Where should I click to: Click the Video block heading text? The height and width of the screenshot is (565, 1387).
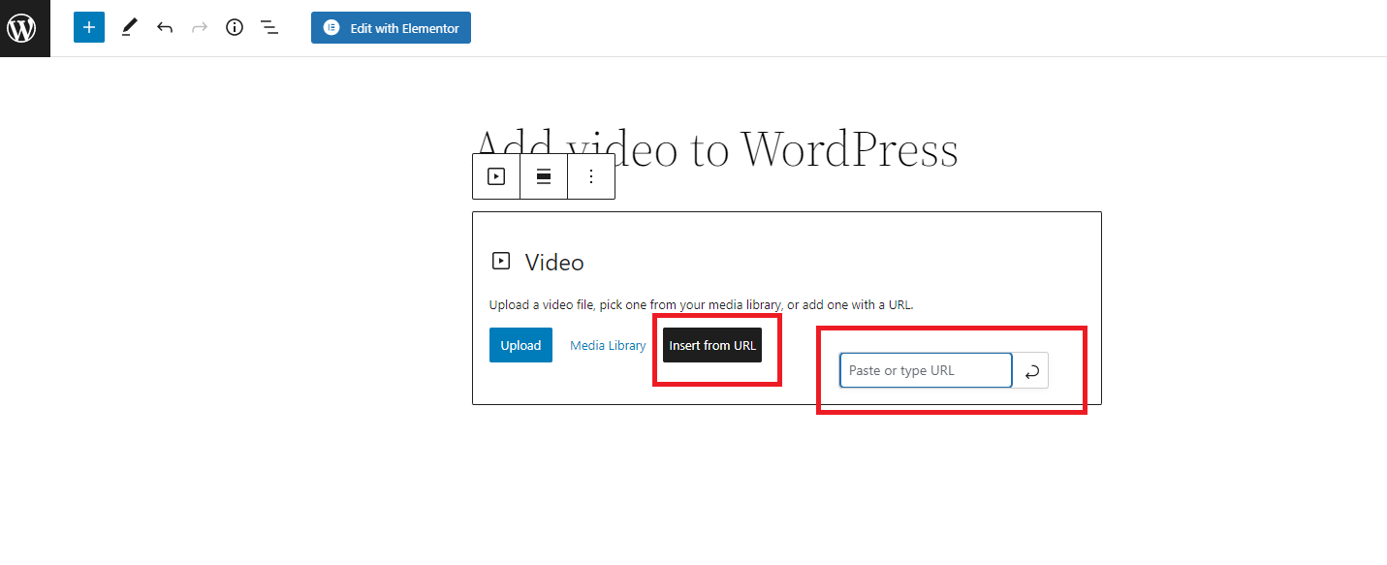(554, 263)
